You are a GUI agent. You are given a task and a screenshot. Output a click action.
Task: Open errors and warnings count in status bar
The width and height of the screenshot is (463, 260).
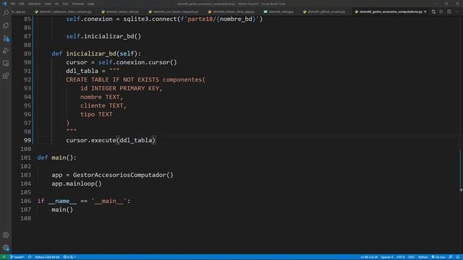(x=69, y=257)
